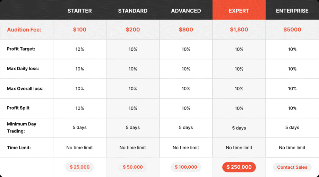
Task: Open the ADVANCED plan column header
Action: 186,11
